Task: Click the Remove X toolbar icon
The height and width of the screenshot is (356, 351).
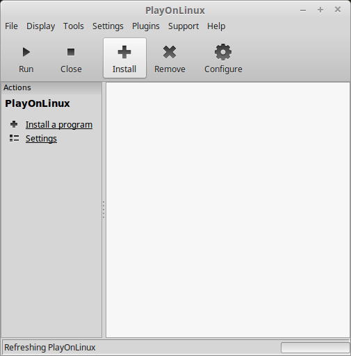Action: coord(170,52)
